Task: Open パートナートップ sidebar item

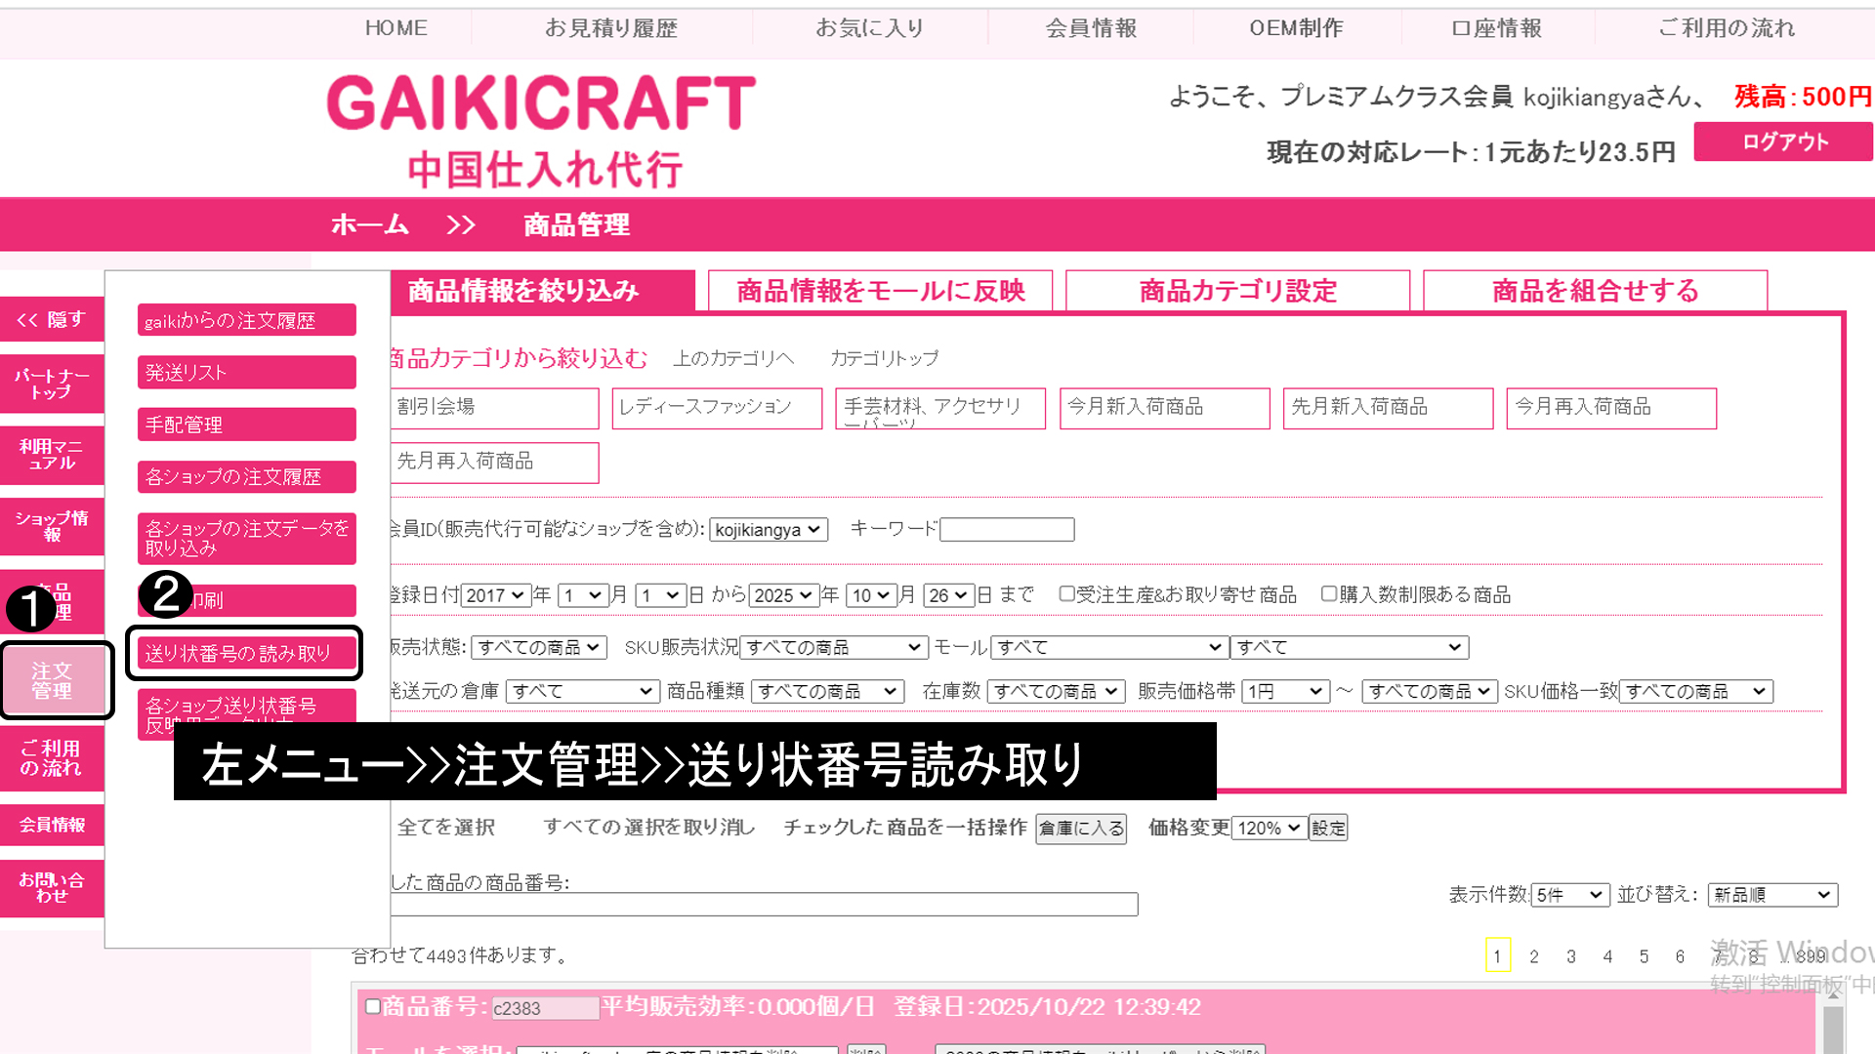Action: click(52, 384)
